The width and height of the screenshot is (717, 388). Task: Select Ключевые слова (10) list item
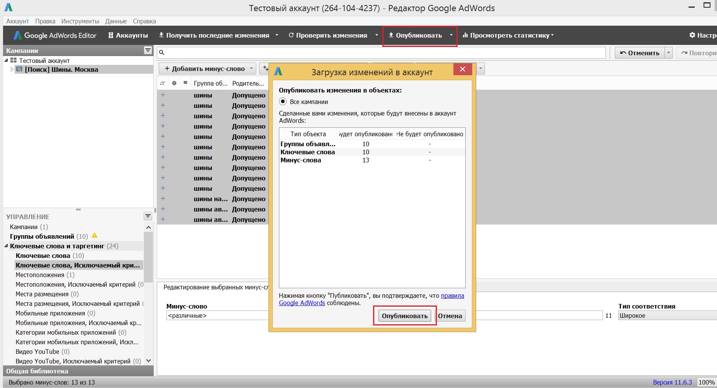tap(50, 256)
